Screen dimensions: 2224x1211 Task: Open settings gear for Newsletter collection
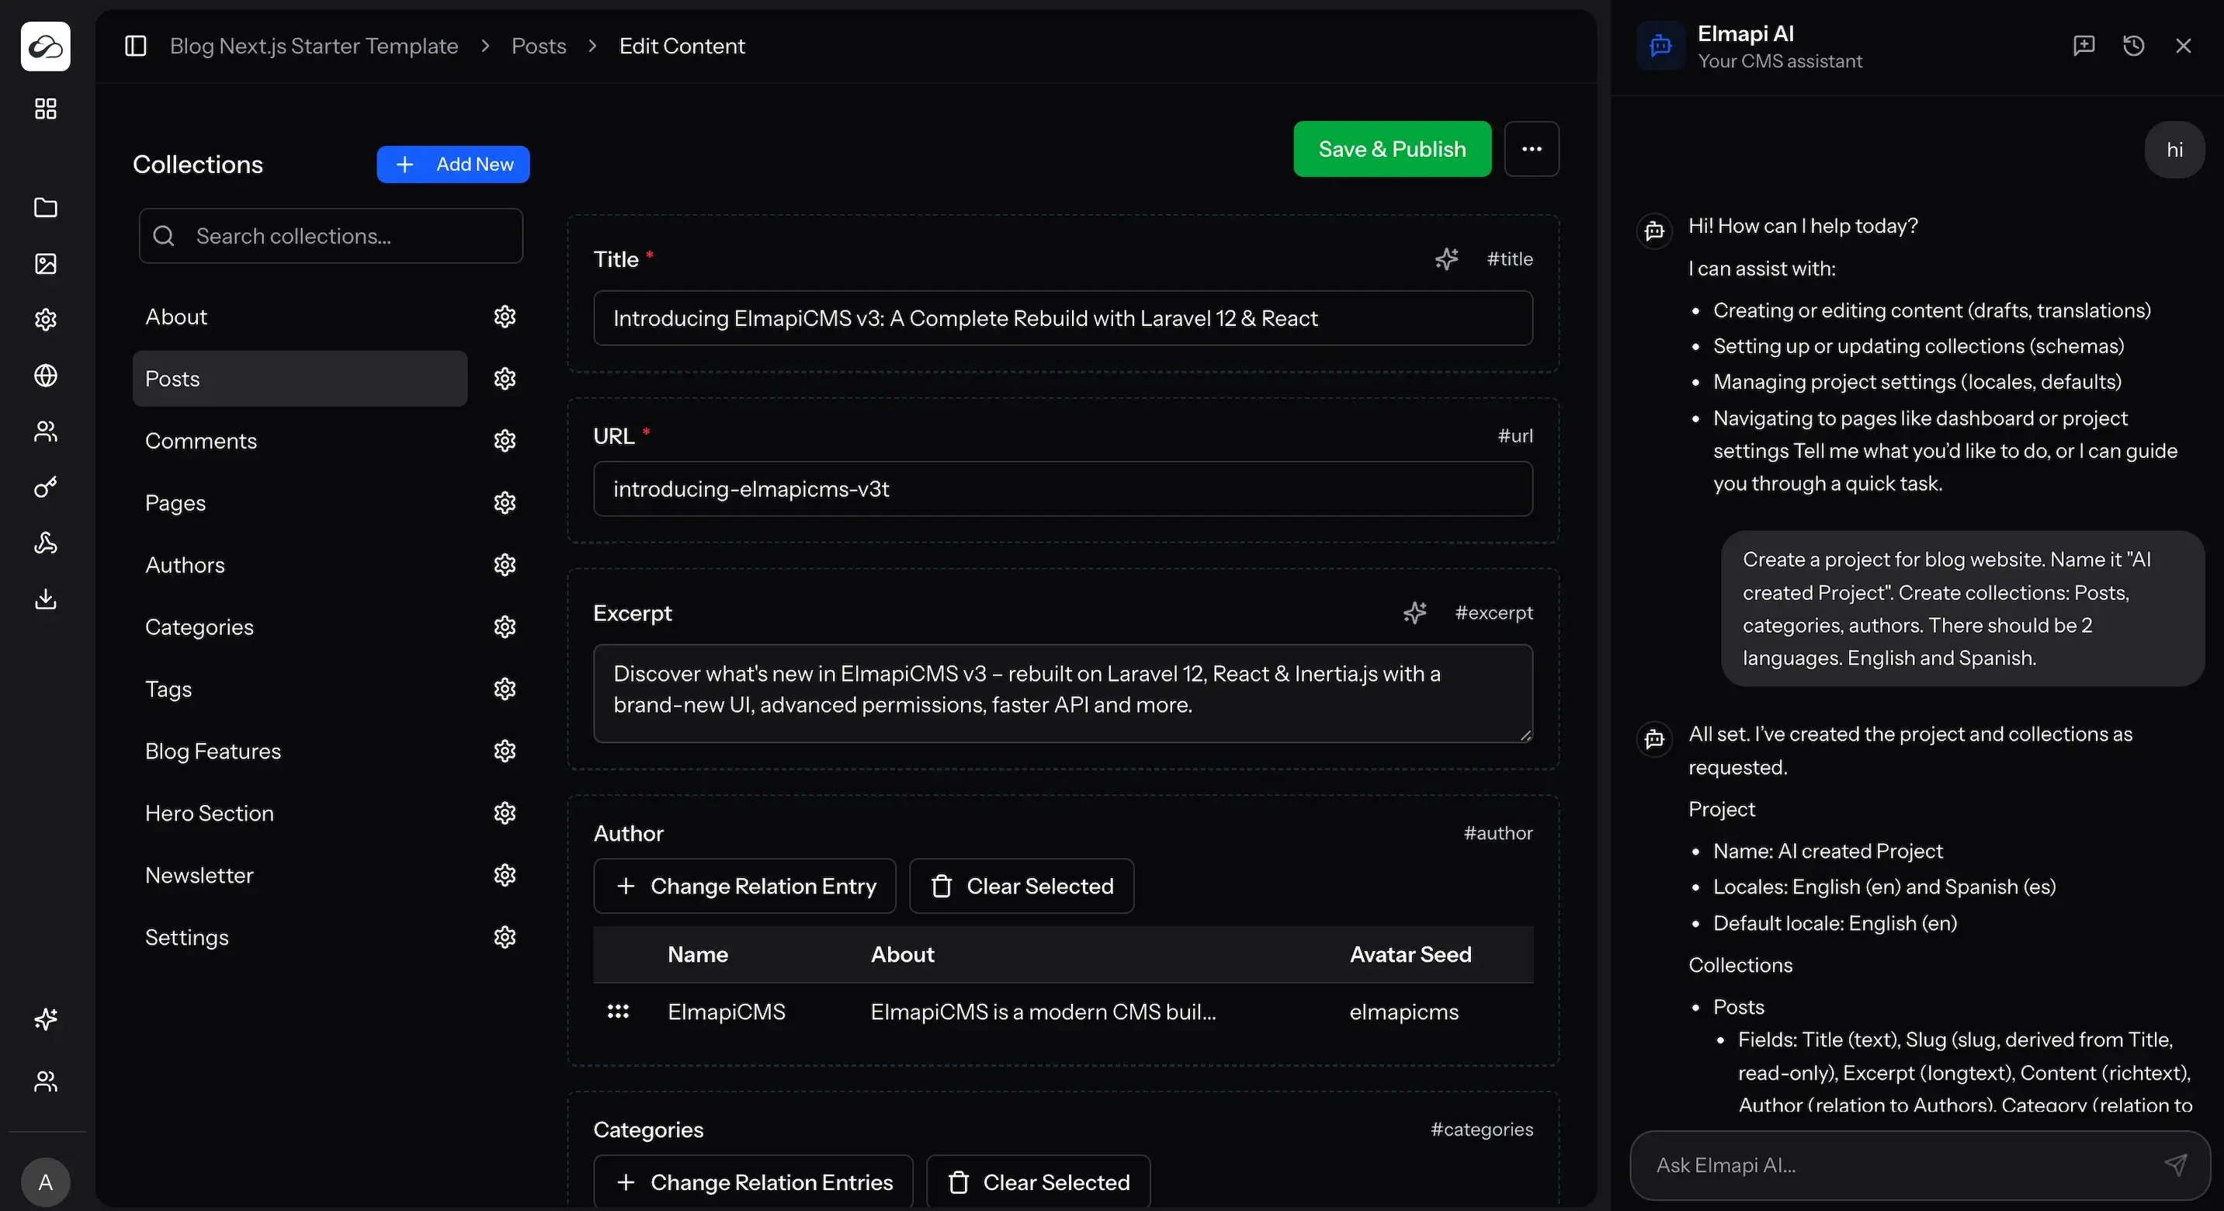click(505, 875)
